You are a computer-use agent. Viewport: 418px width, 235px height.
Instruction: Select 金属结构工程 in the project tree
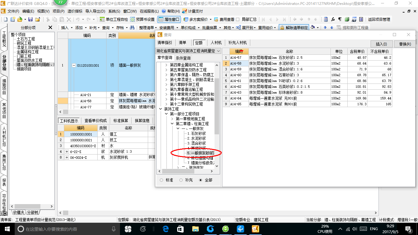point(28,52)
